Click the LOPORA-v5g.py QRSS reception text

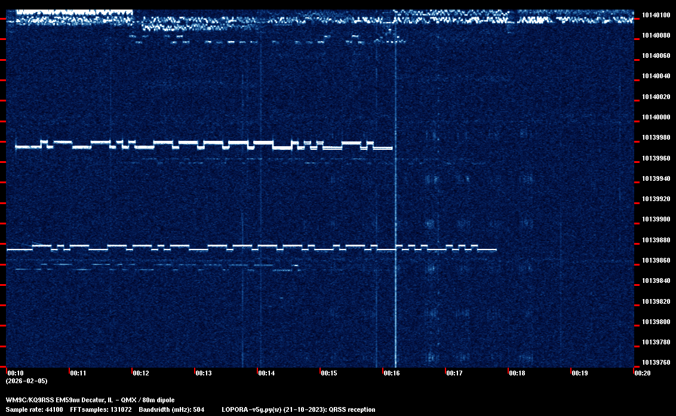point(298,409)
